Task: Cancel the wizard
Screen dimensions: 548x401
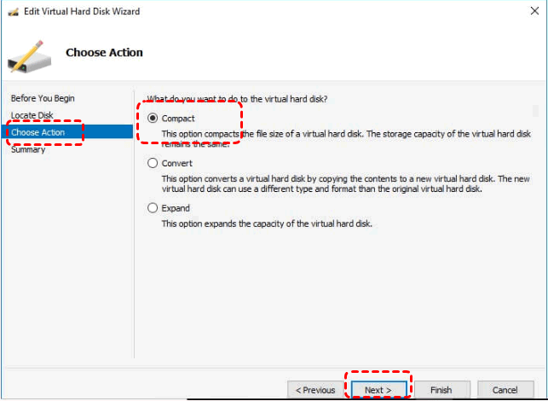Action: tap(505, 390)
